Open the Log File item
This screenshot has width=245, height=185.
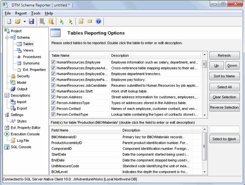23,141
